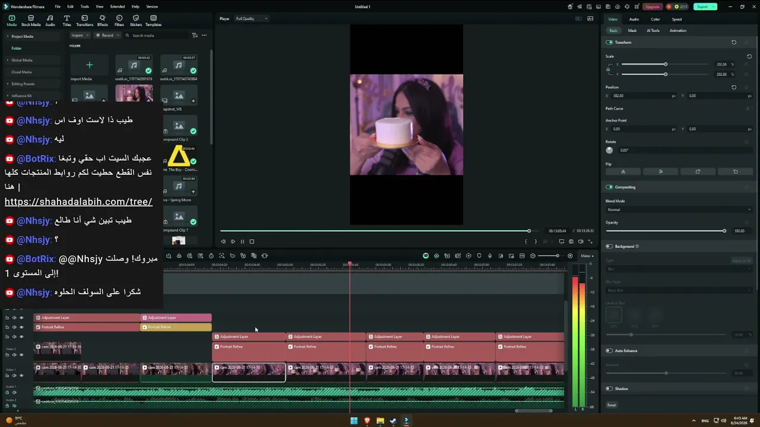Toggle the Path Curve switch
Image resolution: width=760 pixels, height=427 pixels.
(x=749, y=109)
